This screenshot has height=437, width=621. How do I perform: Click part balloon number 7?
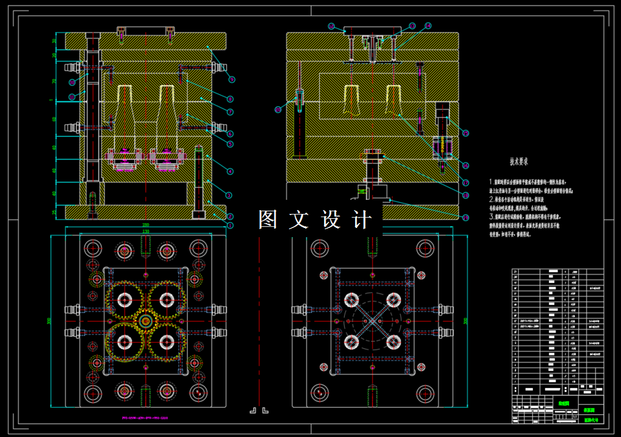[230, 112]
